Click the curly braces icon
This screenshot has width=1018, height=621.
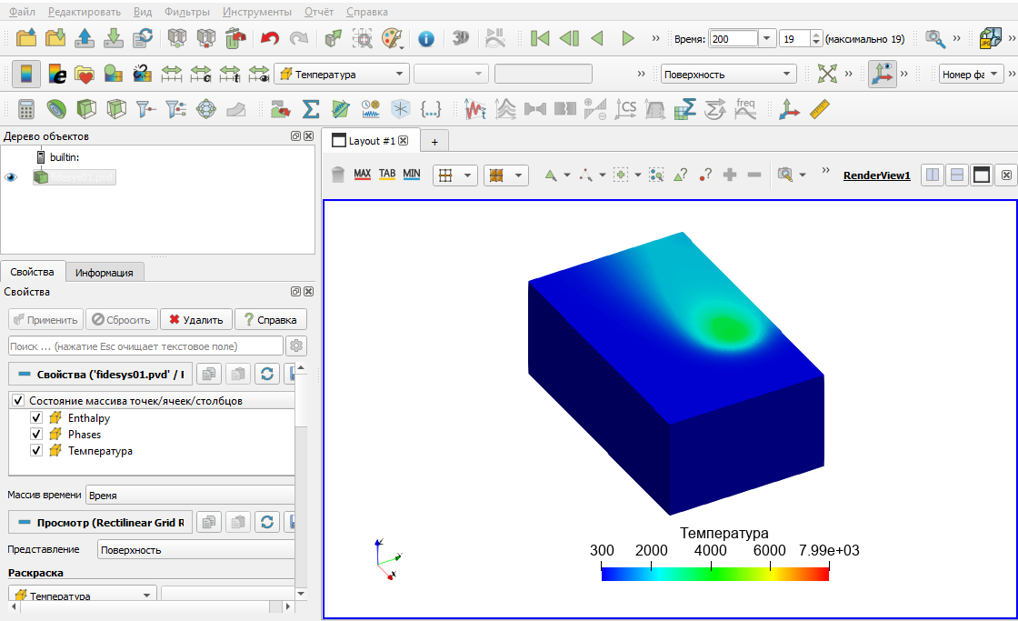coord(431,109)
